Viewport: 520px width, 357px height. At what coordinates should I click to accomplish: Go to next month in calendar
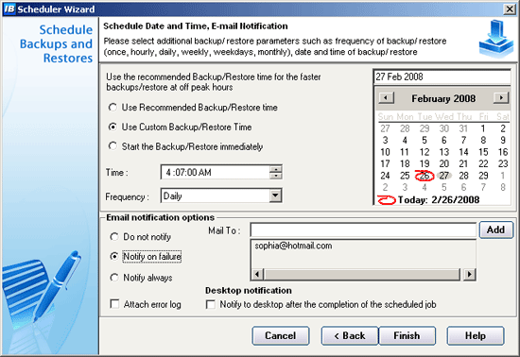click(x=501, y=97)
